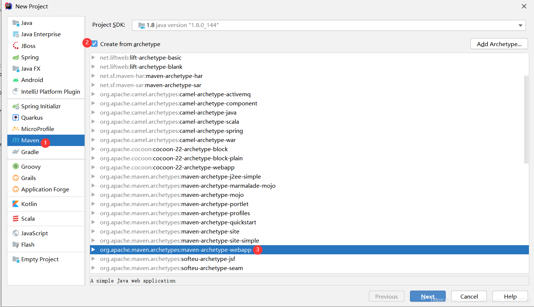The height and width of the screenshot is (307, 534).
Task: Select the Spring leaf icon
Action: point(16,57)
